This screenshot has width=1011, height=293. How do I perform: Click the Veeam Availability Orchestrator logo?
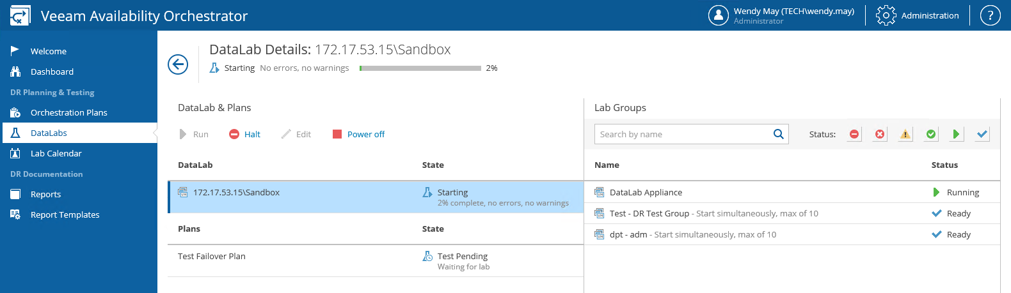point(20,15)
